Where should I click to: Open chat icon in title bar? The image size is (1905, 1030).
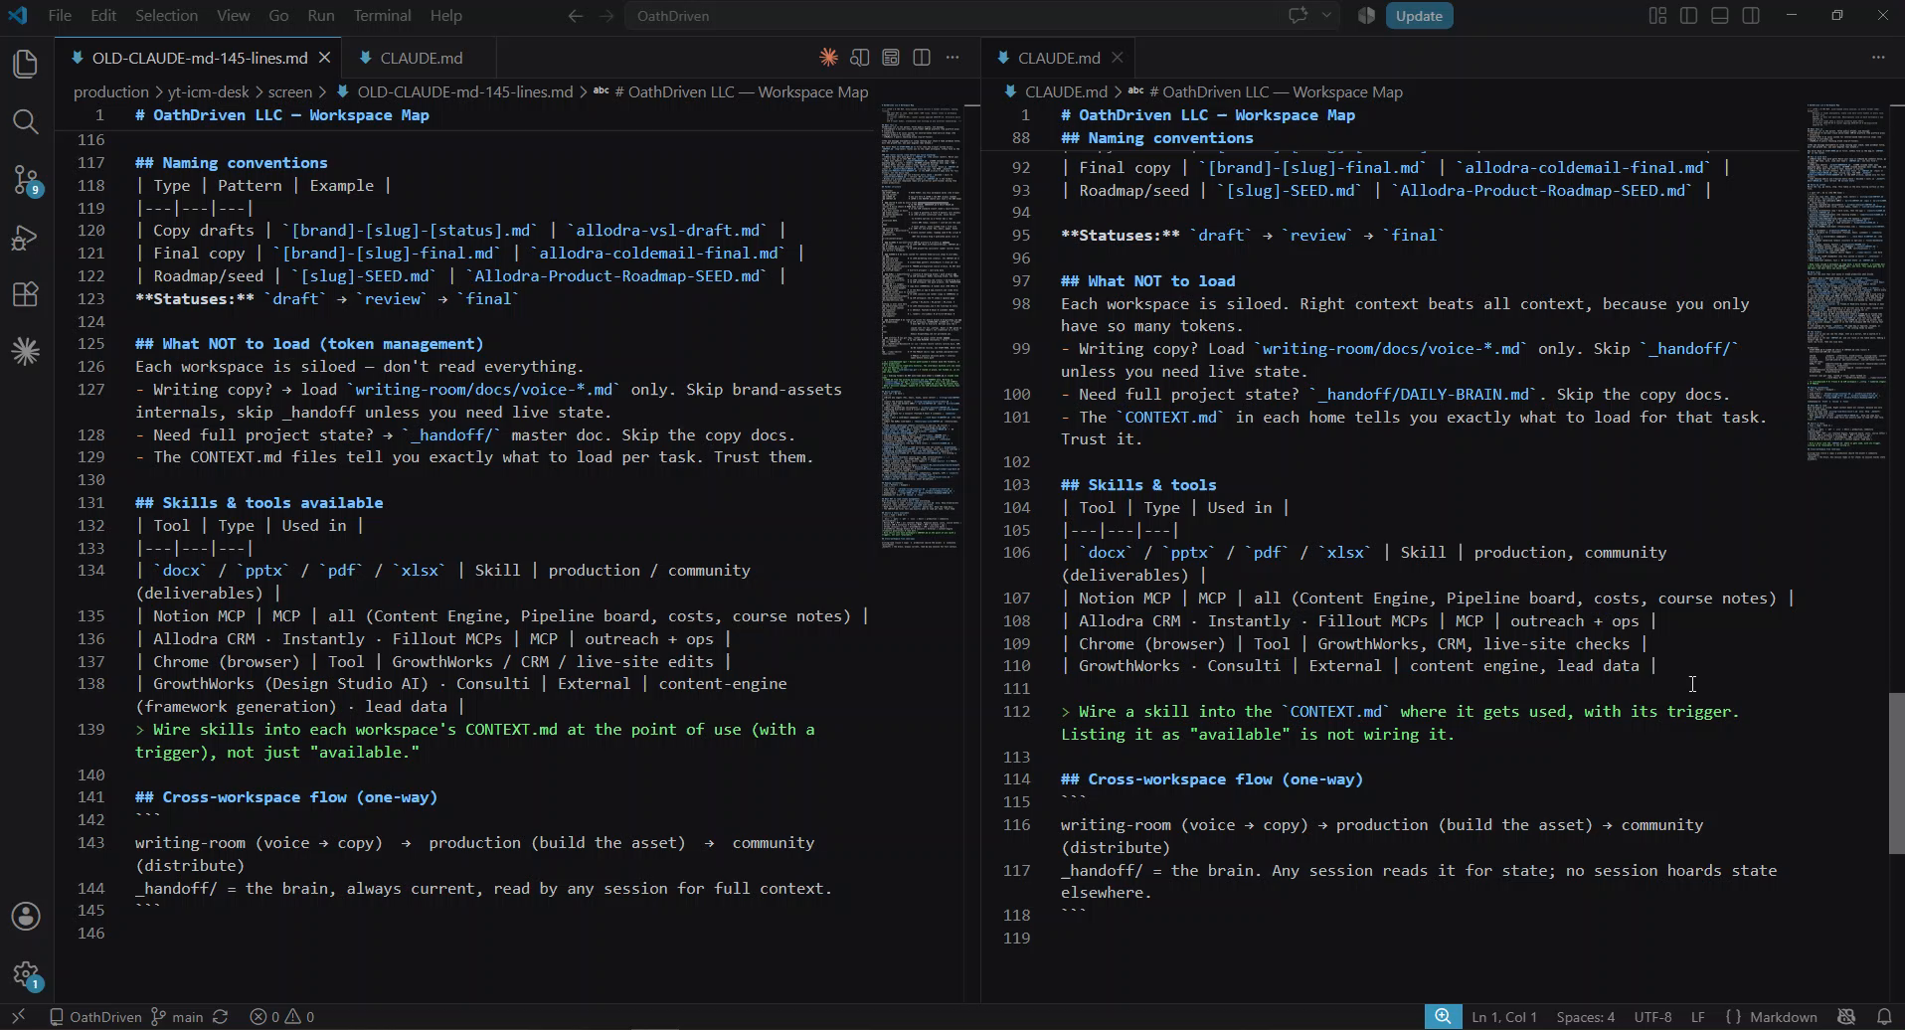click(1298, 16)
